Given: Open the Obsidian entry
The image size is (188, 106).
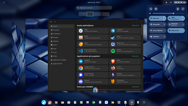Looking at the screenshot, I should 125,75.
